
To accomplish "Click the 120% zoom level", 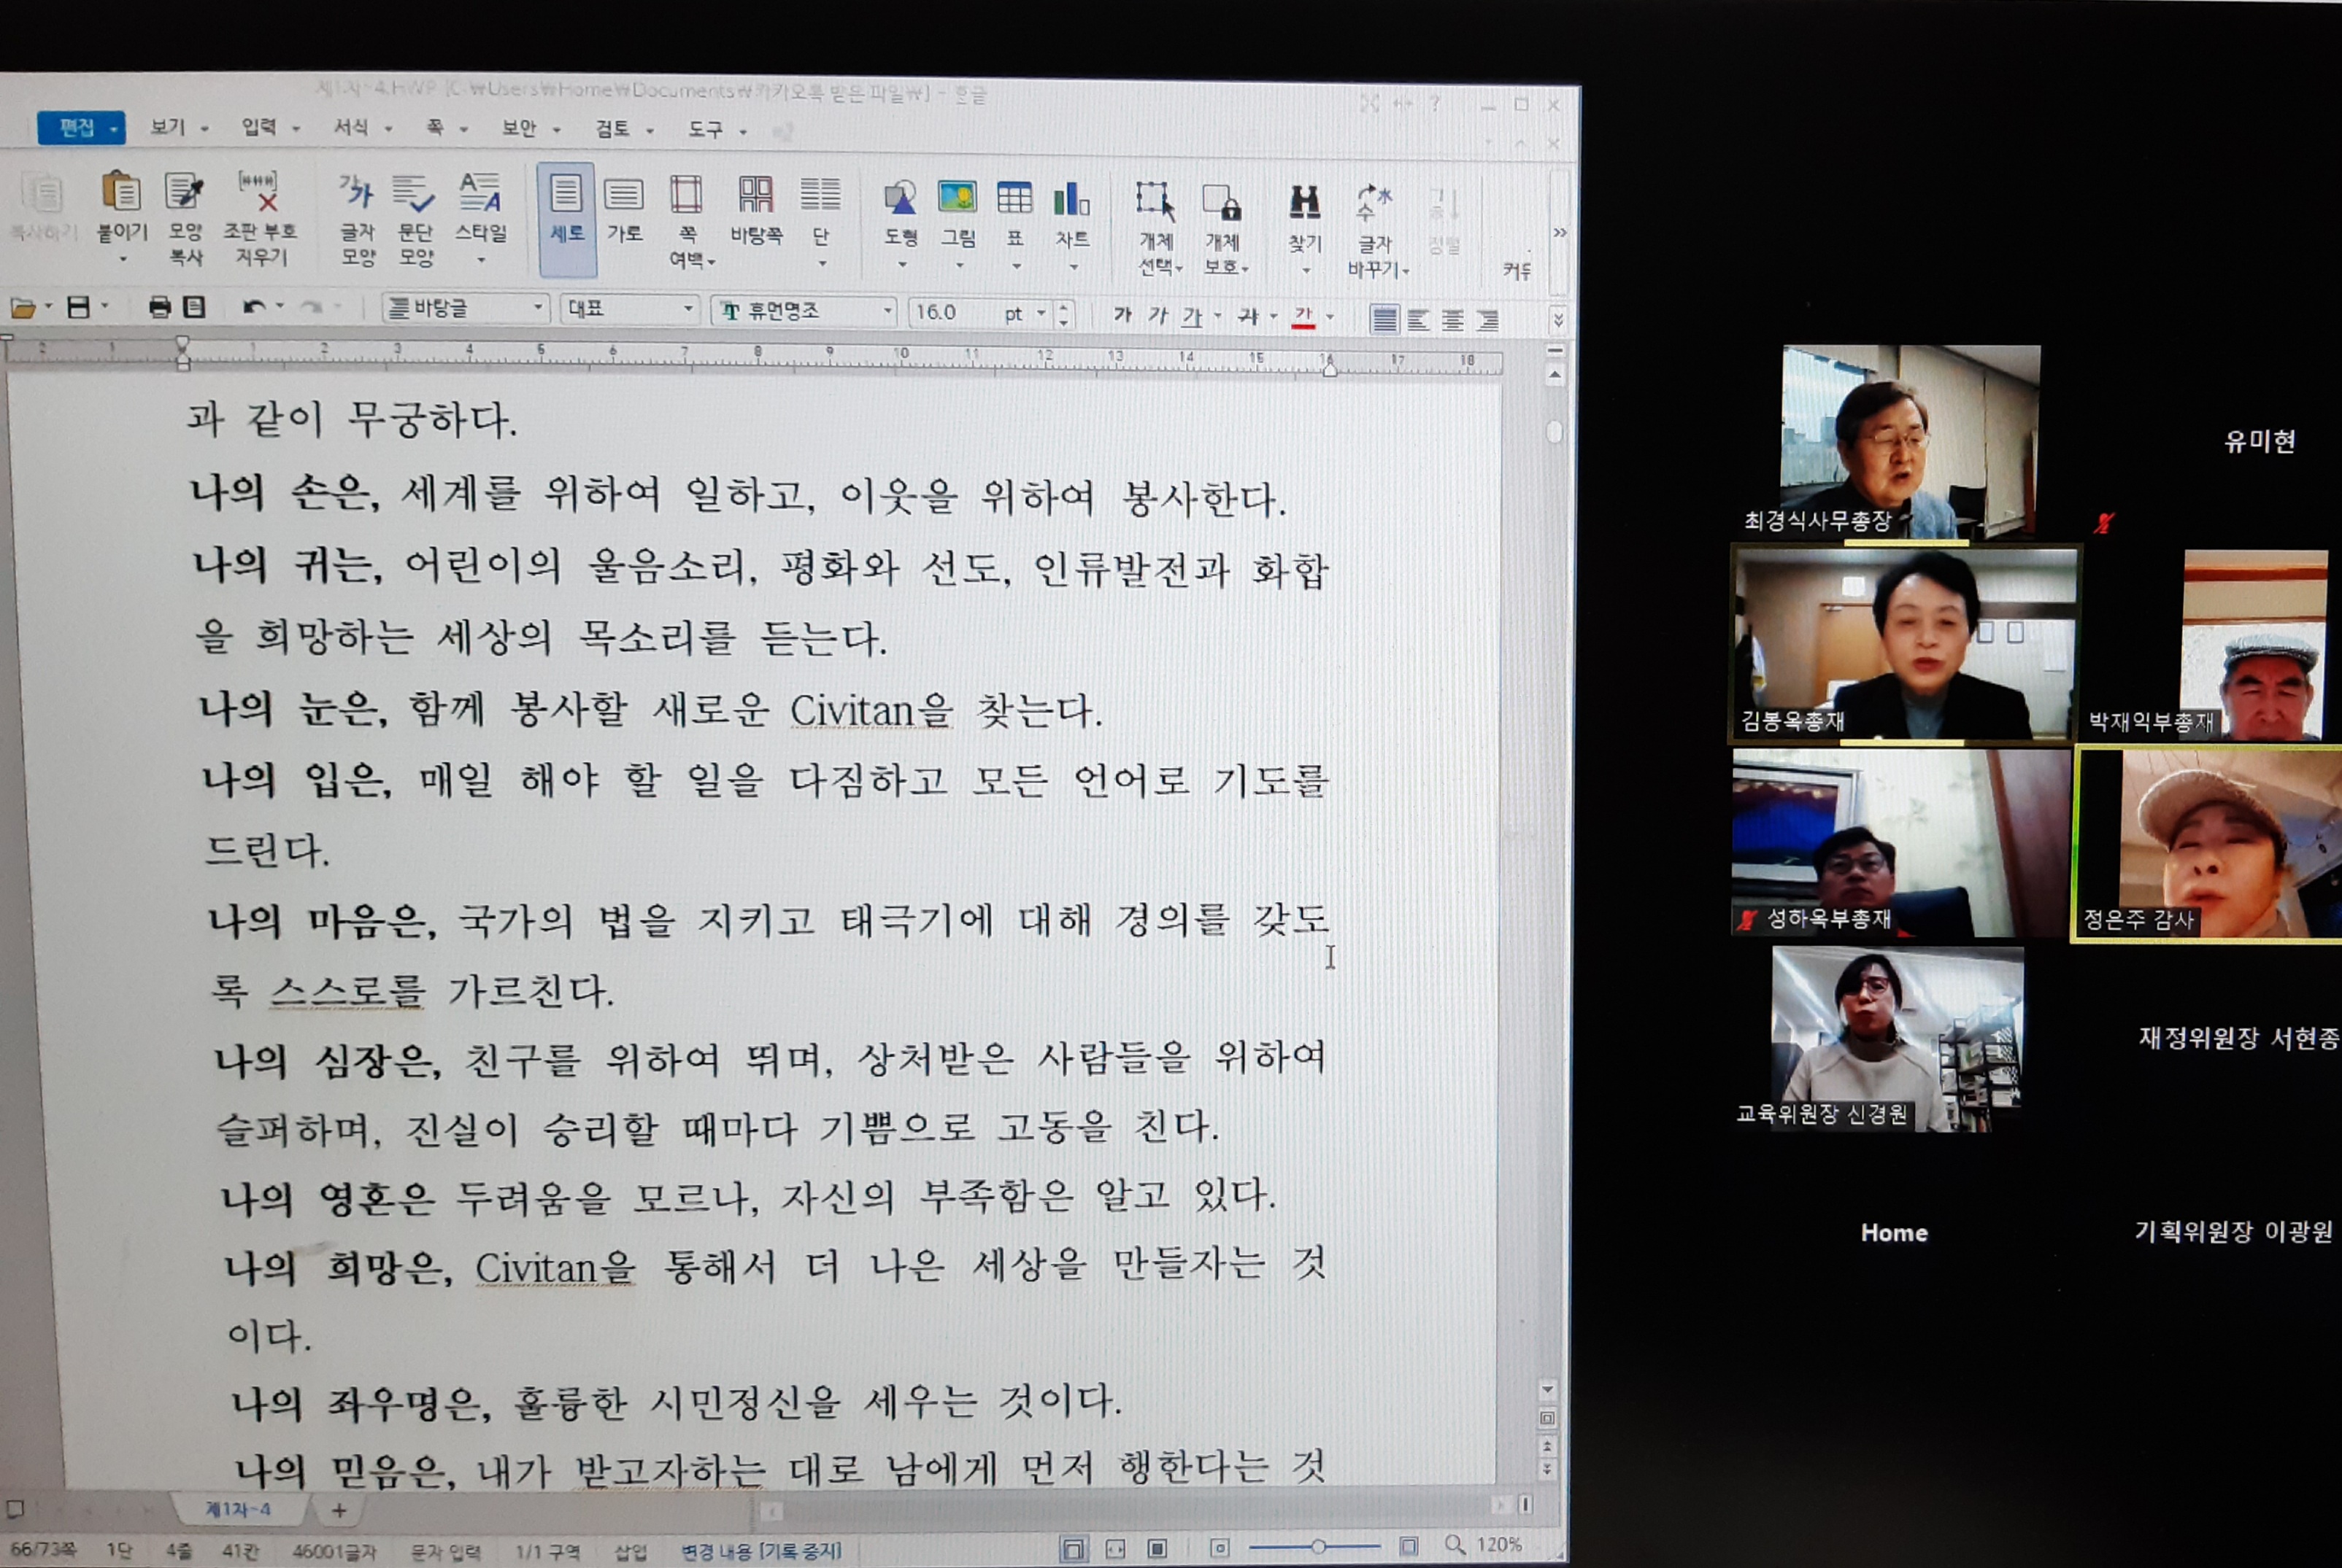I will (x=1498, y=1544).
